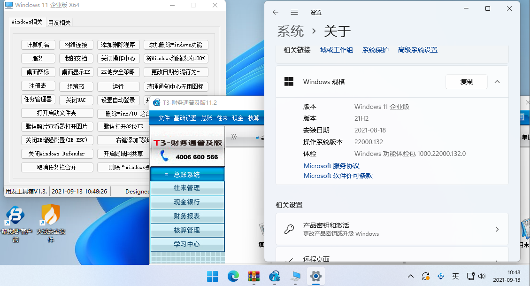Show hidden system tray icons
Viewport: 530px width, 286px height.
point(411,276)
